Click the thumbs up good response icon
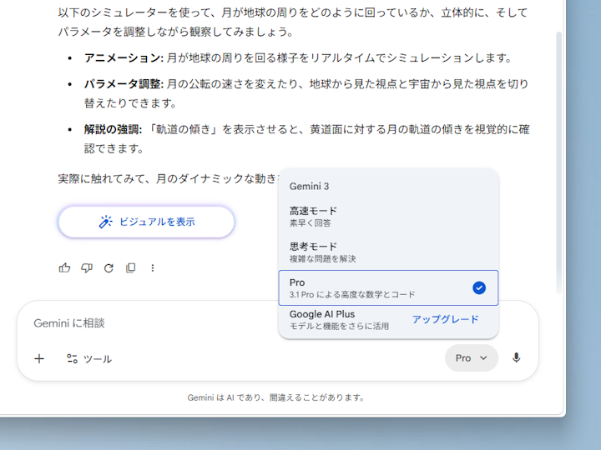601x450 pixels. [x=64, y=267]
